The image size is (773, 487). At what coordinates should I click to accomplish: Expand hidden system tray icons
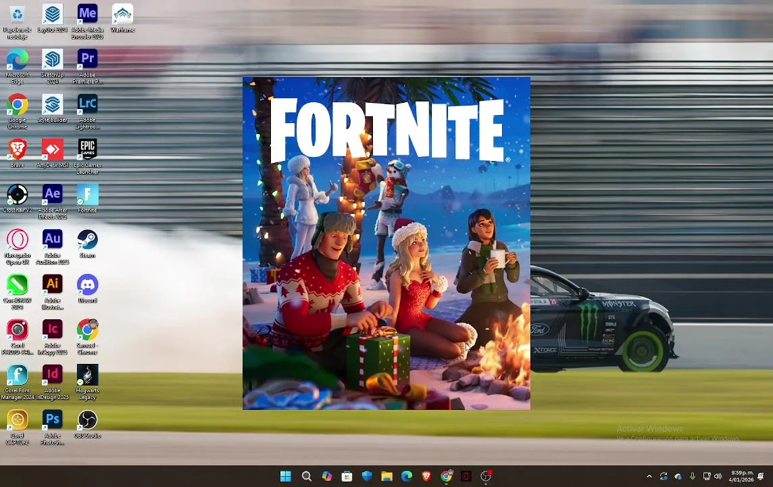(x=649, y=476)
